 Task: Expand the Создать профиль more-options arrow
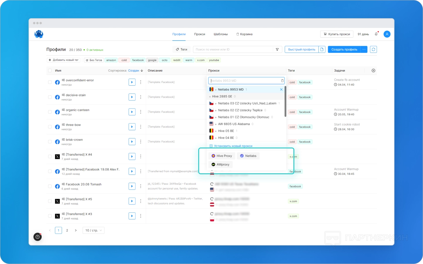tap(364, 50)
